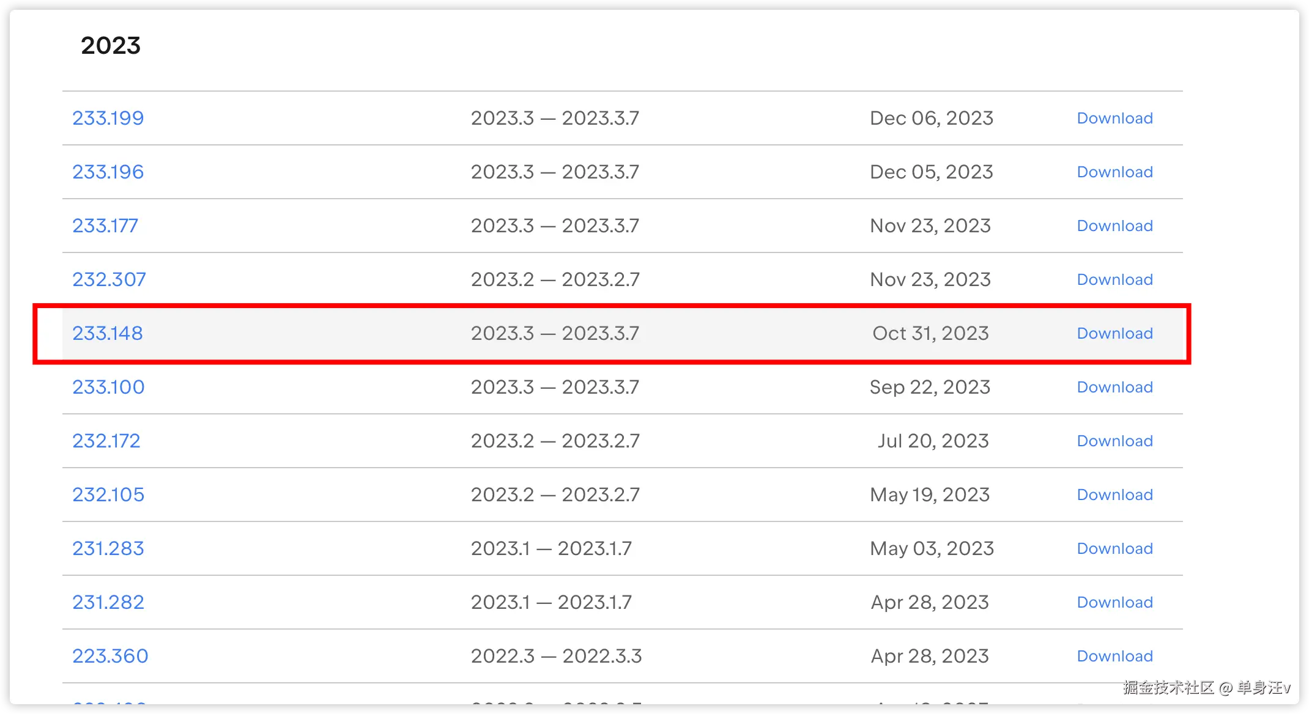The height and width of the screenshot is (714, 1309).
Task: Download the Sep 22, 2023 release
Action: [x=1114, y=387]
